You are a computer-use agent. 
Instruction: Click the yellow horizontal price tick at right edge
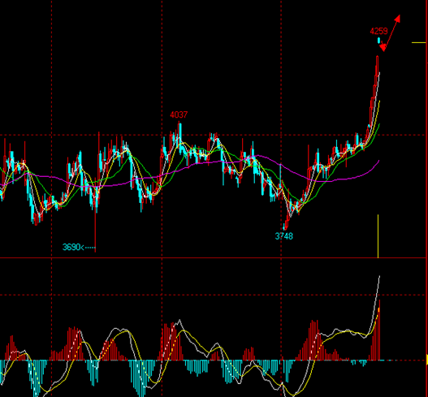coord(418,42)
